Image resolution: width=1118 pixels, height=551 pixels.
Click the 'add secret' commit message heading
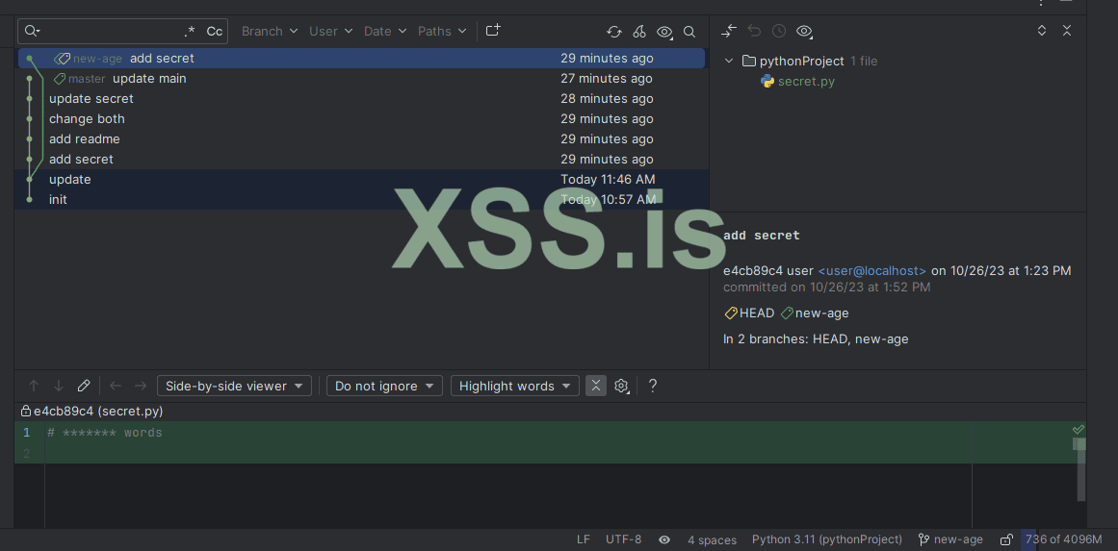click(762, 236)
